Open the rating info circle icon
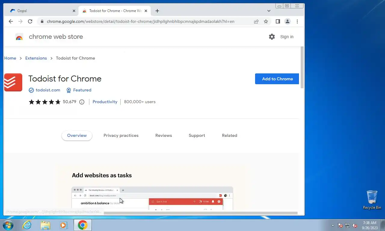This screenshot has width=385, height=231. (x=82, y=102)
